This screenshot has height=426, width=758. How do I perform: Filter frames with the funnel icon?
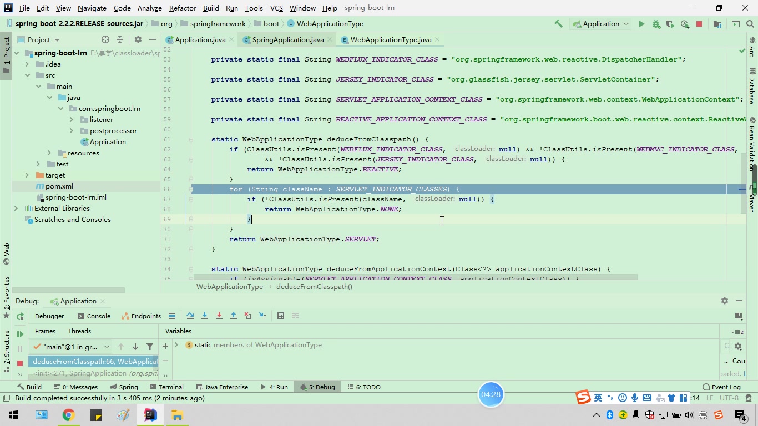[150, 347]
